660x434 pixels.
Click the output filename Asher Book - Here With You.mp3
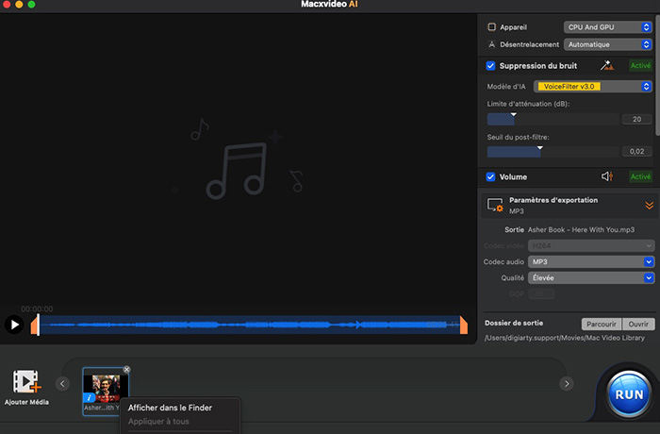[581, 229]
